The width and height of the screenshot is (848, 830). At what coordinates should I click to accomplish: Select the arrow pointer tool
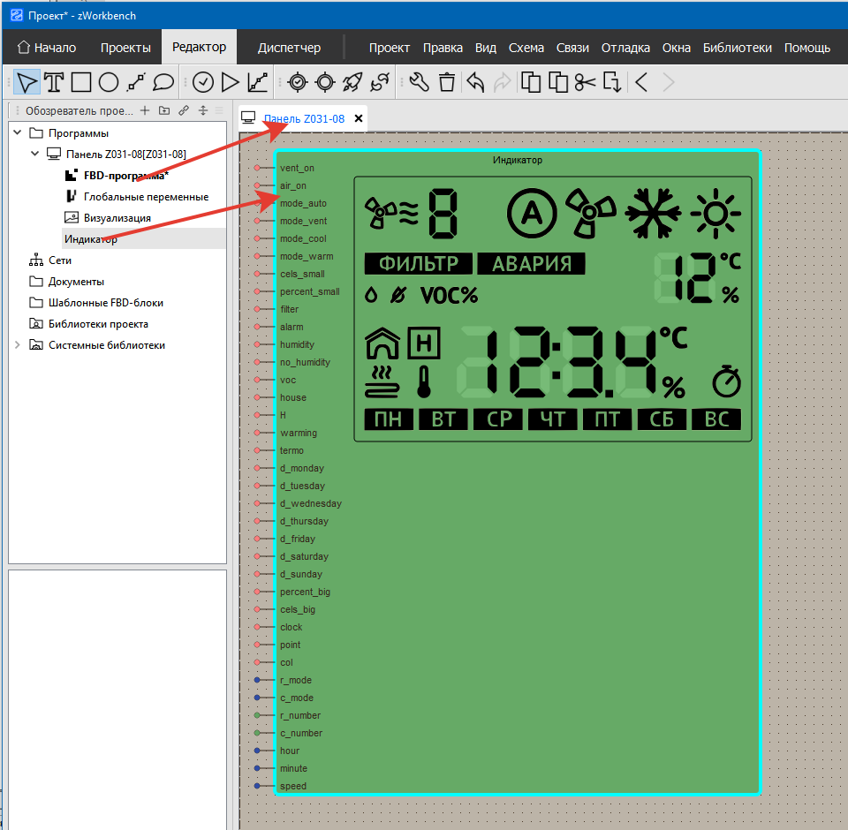coord(27,83)
